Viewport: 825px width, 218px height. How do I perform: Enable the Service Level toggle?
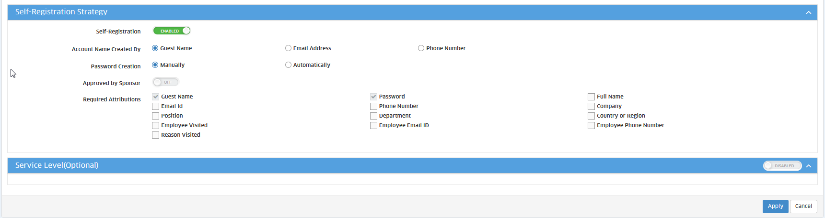[x=782, y=166]
